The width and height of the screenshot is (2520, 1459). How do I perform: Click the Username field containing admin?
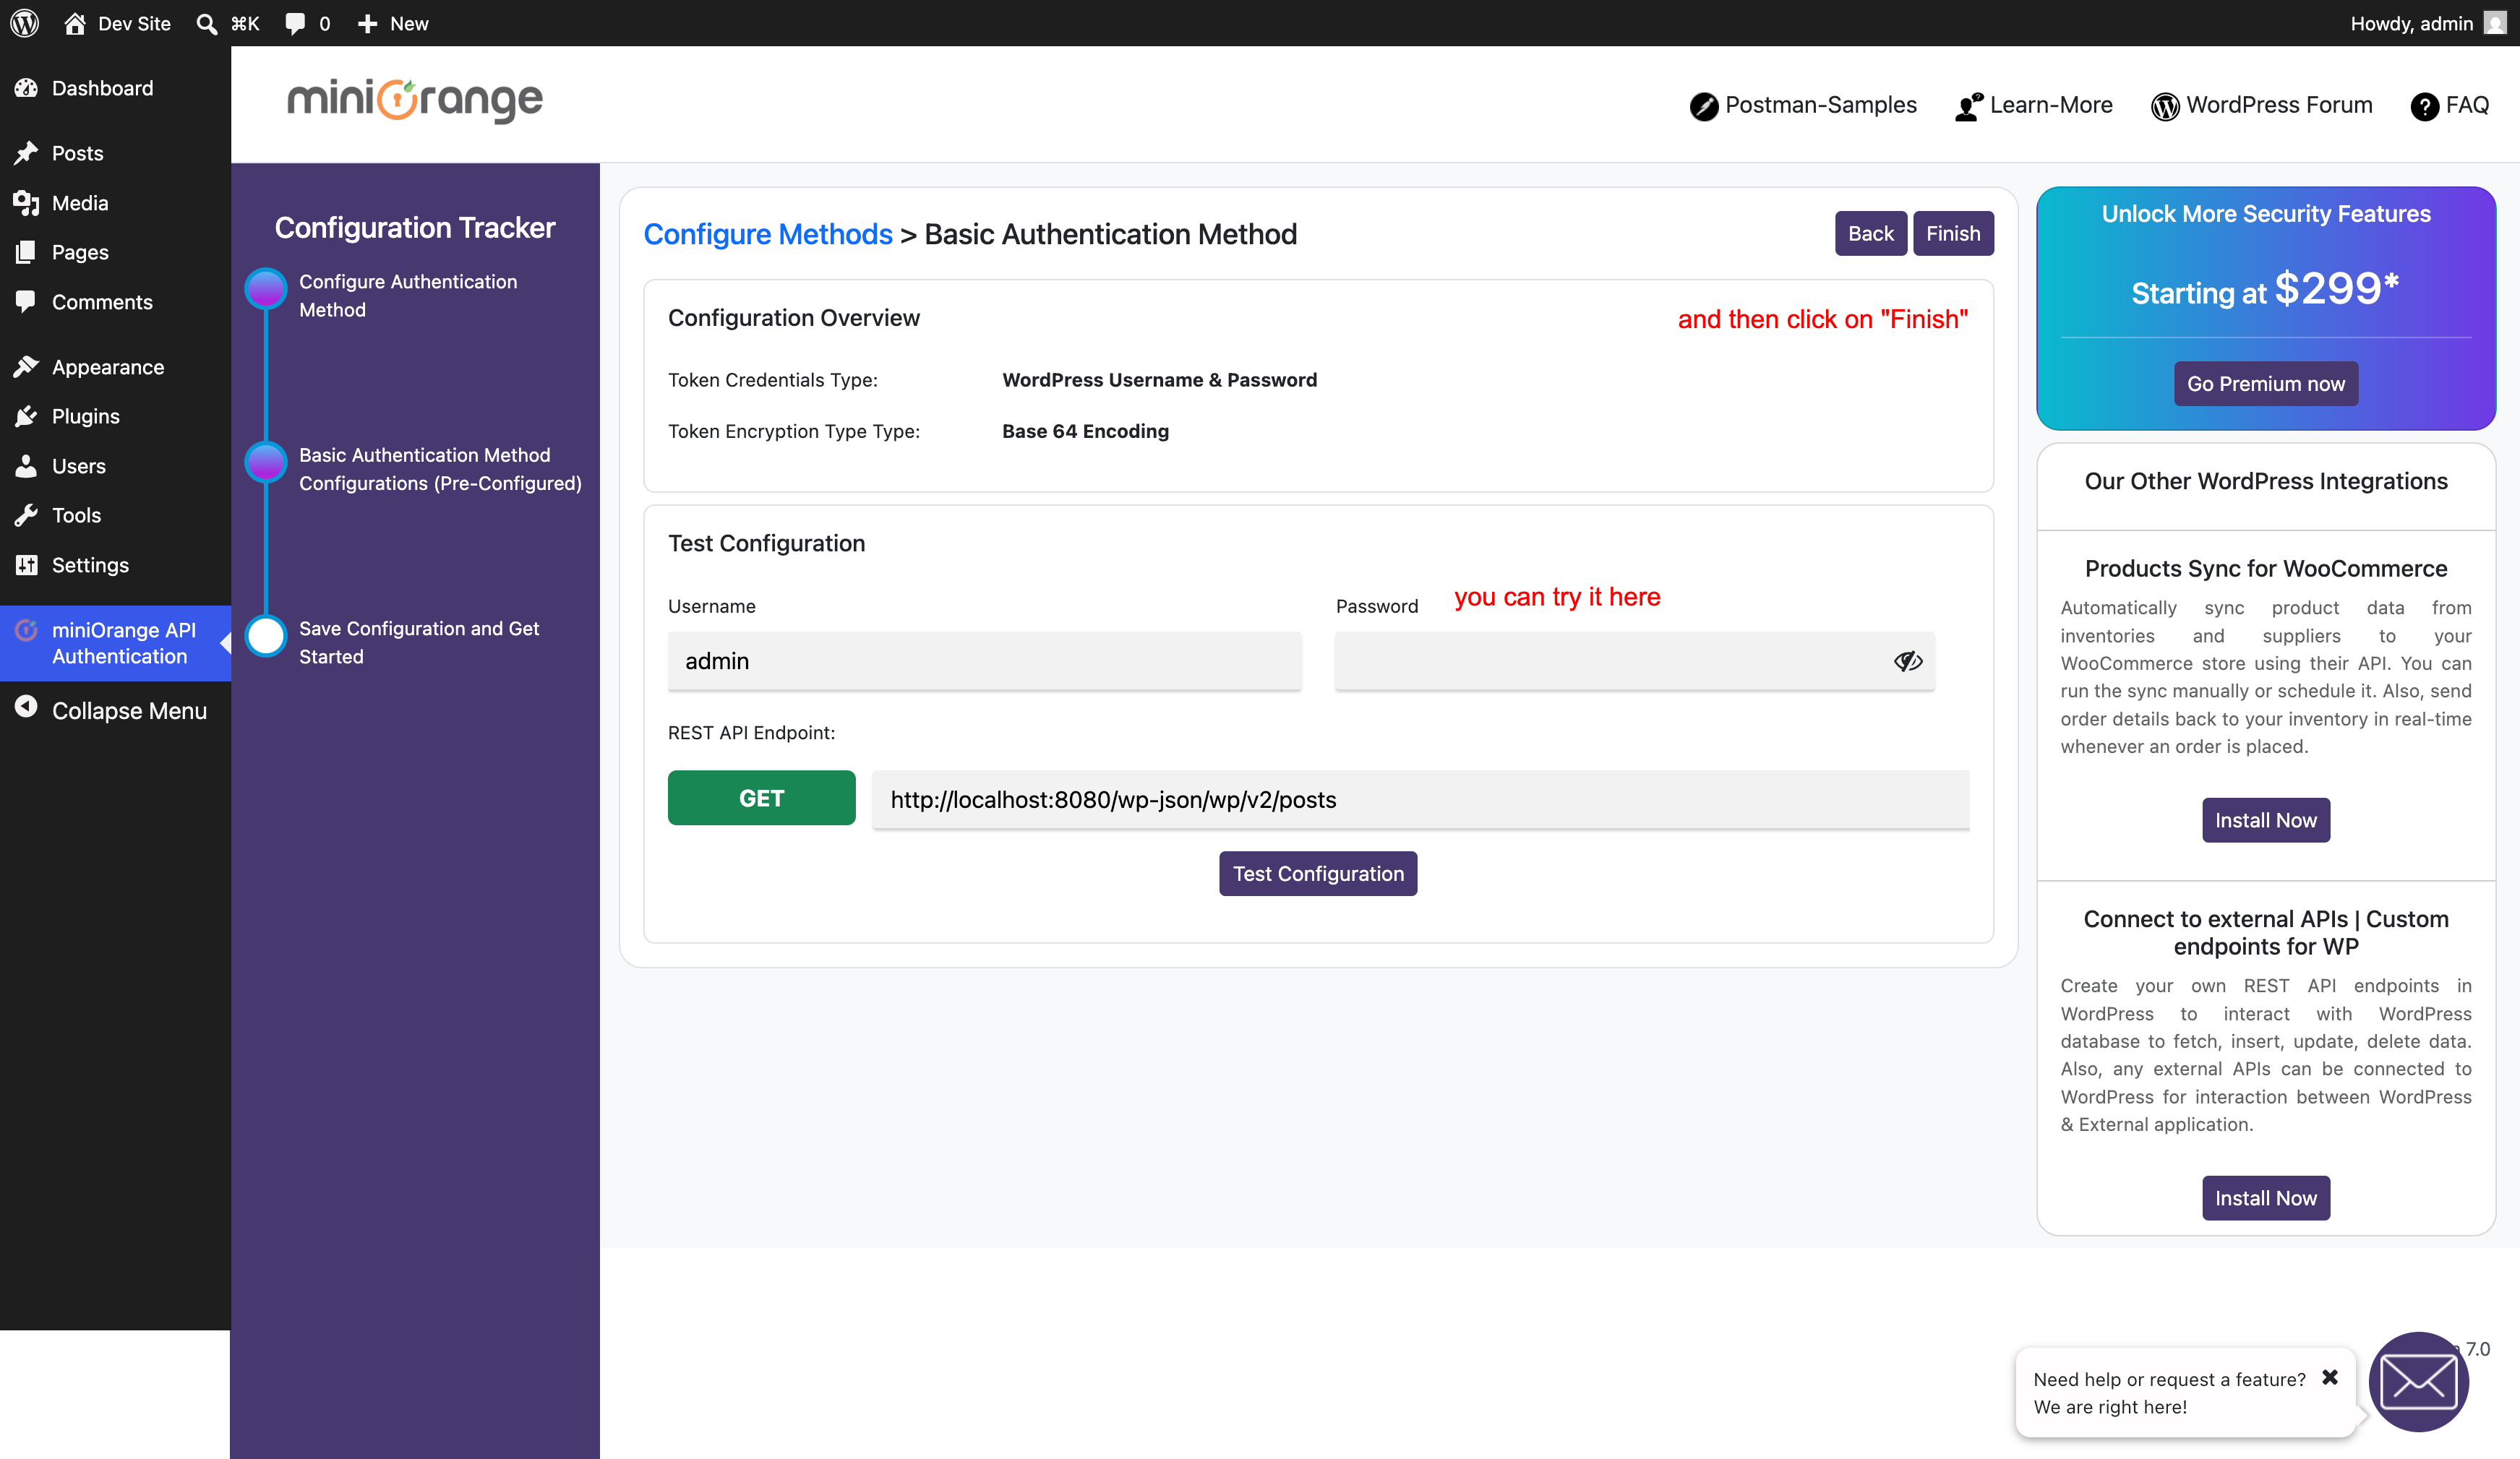(x=984, y=660)
